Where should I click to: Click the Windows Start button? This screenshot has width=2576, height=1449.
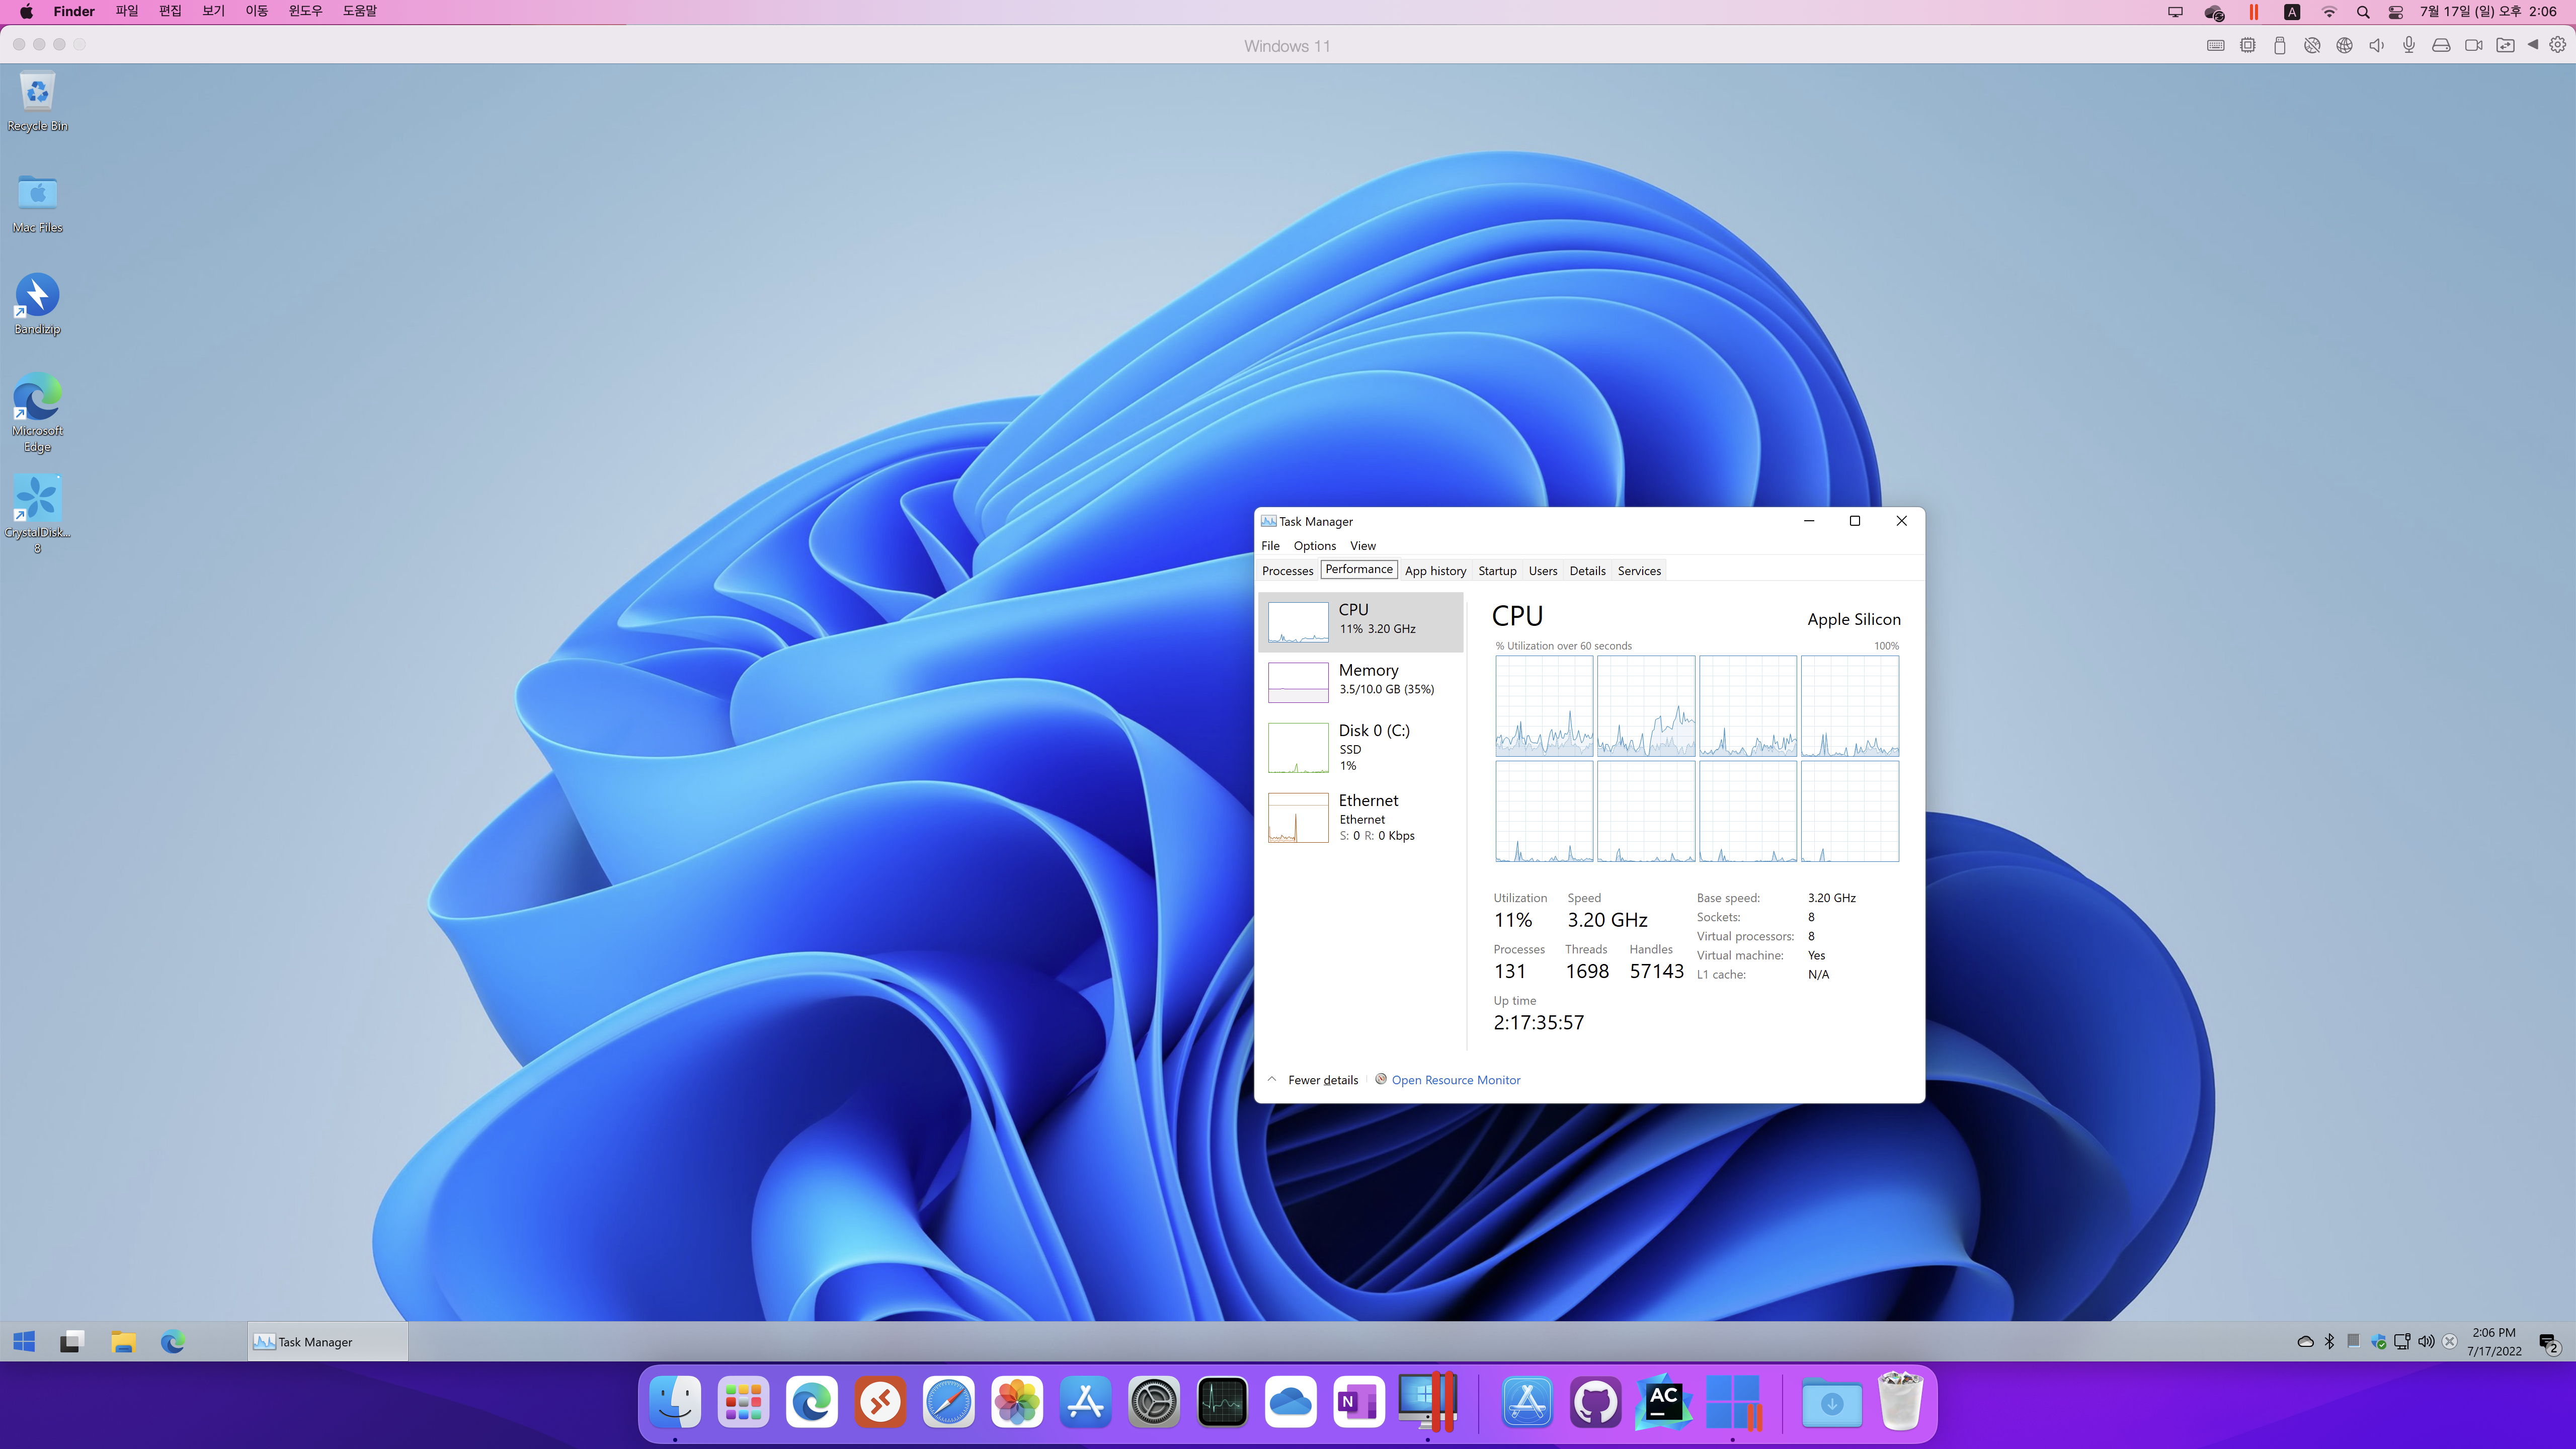pyautogui.click(x=24, y=1341)
